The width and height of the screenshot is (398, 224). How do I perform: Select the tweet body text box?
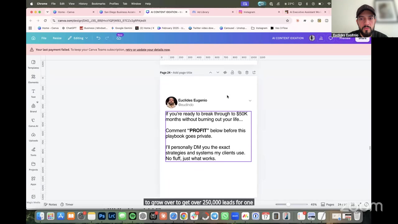(x=208, y=136)
